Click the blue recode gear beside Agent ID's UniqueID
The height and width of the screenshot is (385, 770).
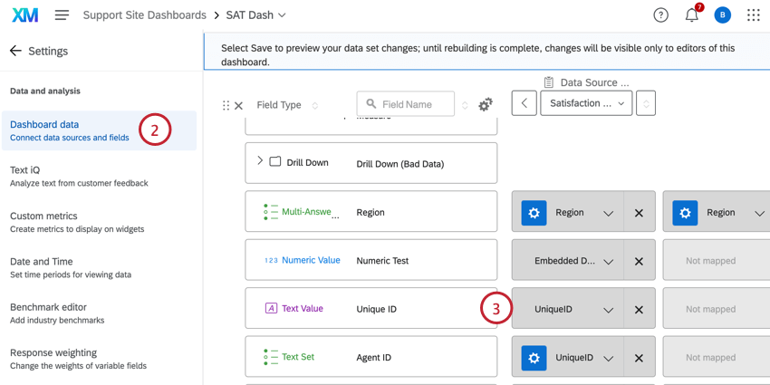point(534,358)
